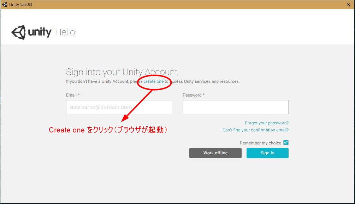
Task: Click the Work offline button
Action: [x=215, y=153]
